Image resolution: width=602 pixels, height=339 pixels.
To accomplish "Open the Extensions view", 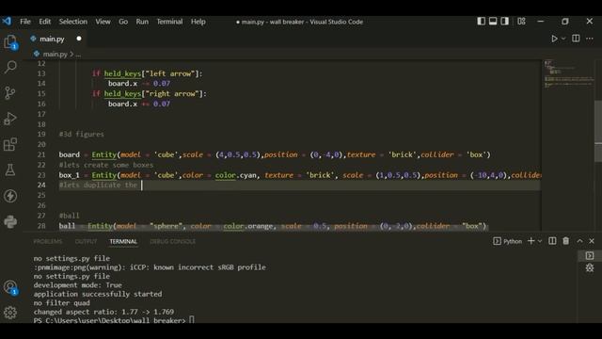I will (10, 144).
